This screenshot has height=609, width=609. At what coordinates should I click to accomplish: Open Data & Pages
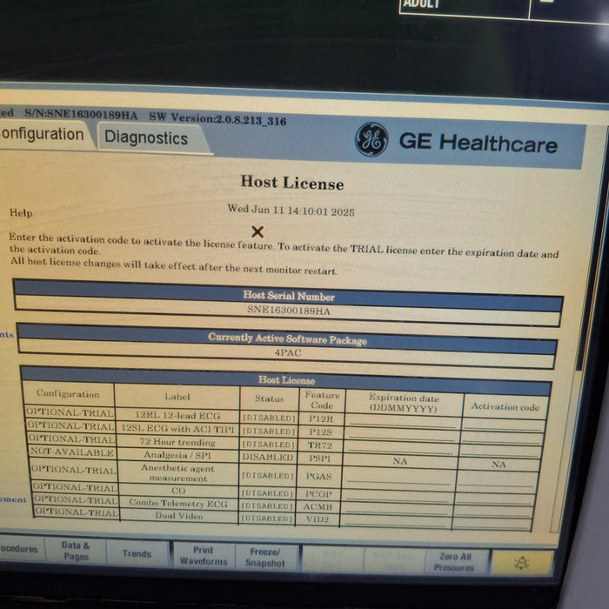(76, 551)
